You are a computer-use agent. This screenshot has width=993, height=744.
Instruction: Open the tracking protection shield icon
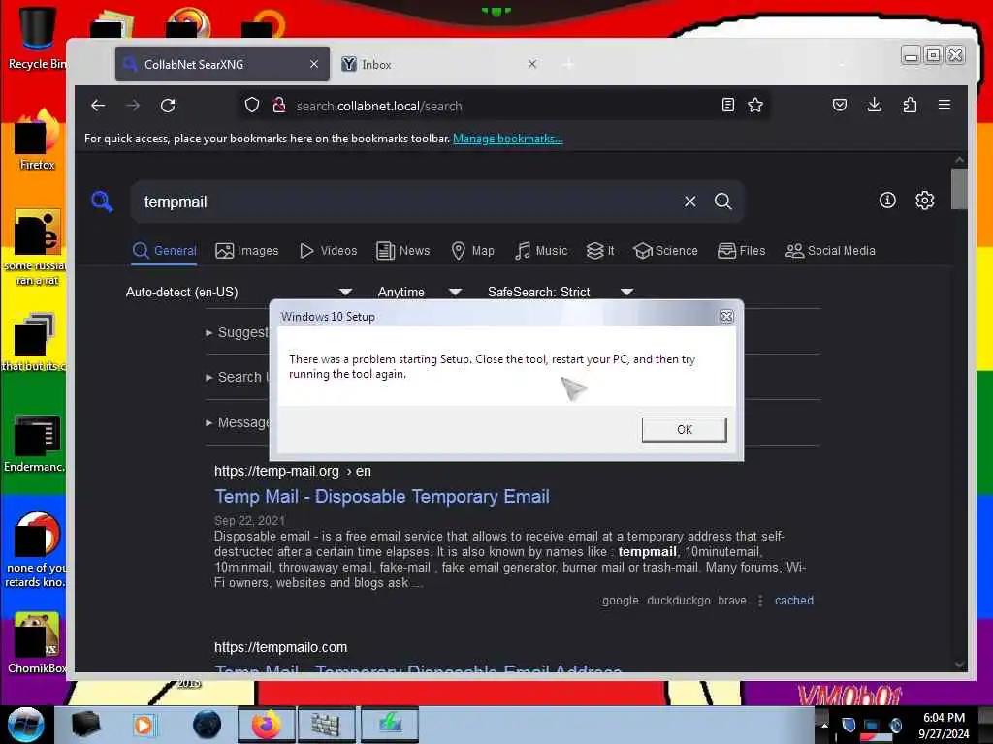pos(252,105)
